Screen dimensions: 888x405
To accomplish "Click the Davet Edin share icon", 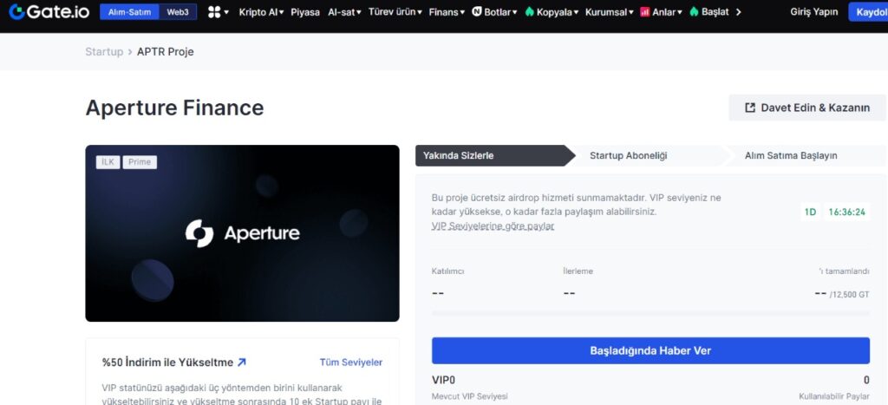I will pyautogui.click(x=750, y=108).
